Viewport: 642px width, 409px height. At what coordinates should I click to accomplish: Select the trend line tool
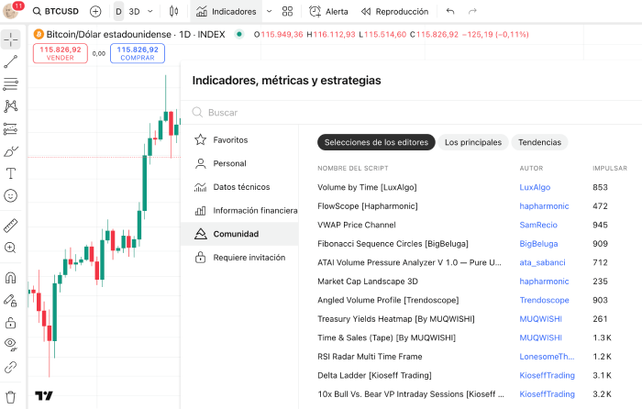(11, 61)
